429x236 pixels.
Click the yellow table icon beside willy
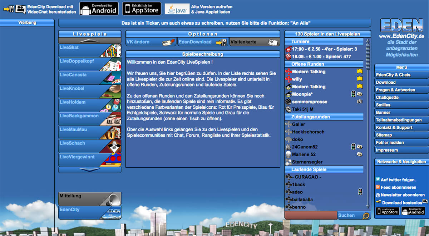pos(360,79)
